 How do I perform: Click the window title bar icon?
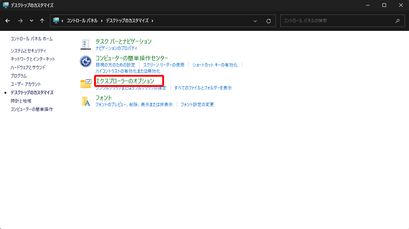6,5
